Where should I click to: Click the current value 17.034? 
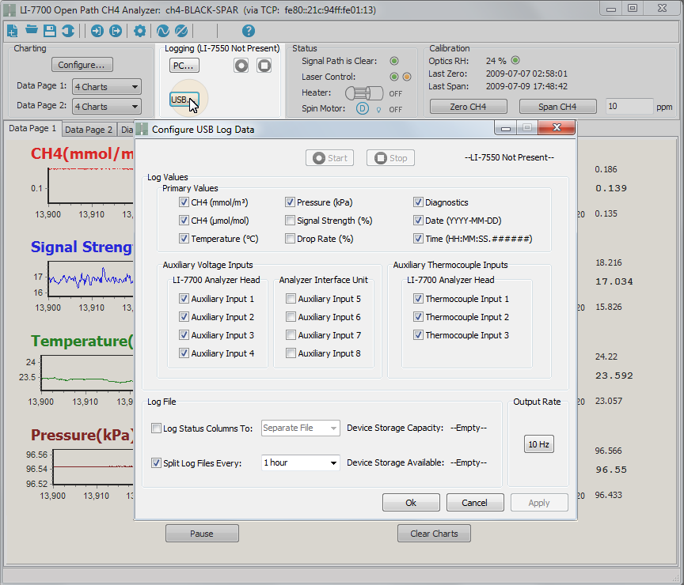(x=614, y=281)
